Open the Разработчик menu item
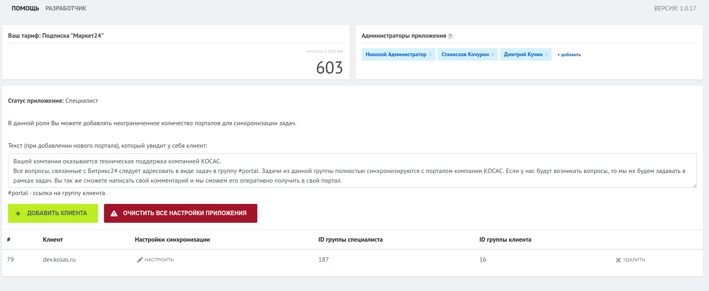Viewport: 709px width, 291px height. click(x=66, y=8)
